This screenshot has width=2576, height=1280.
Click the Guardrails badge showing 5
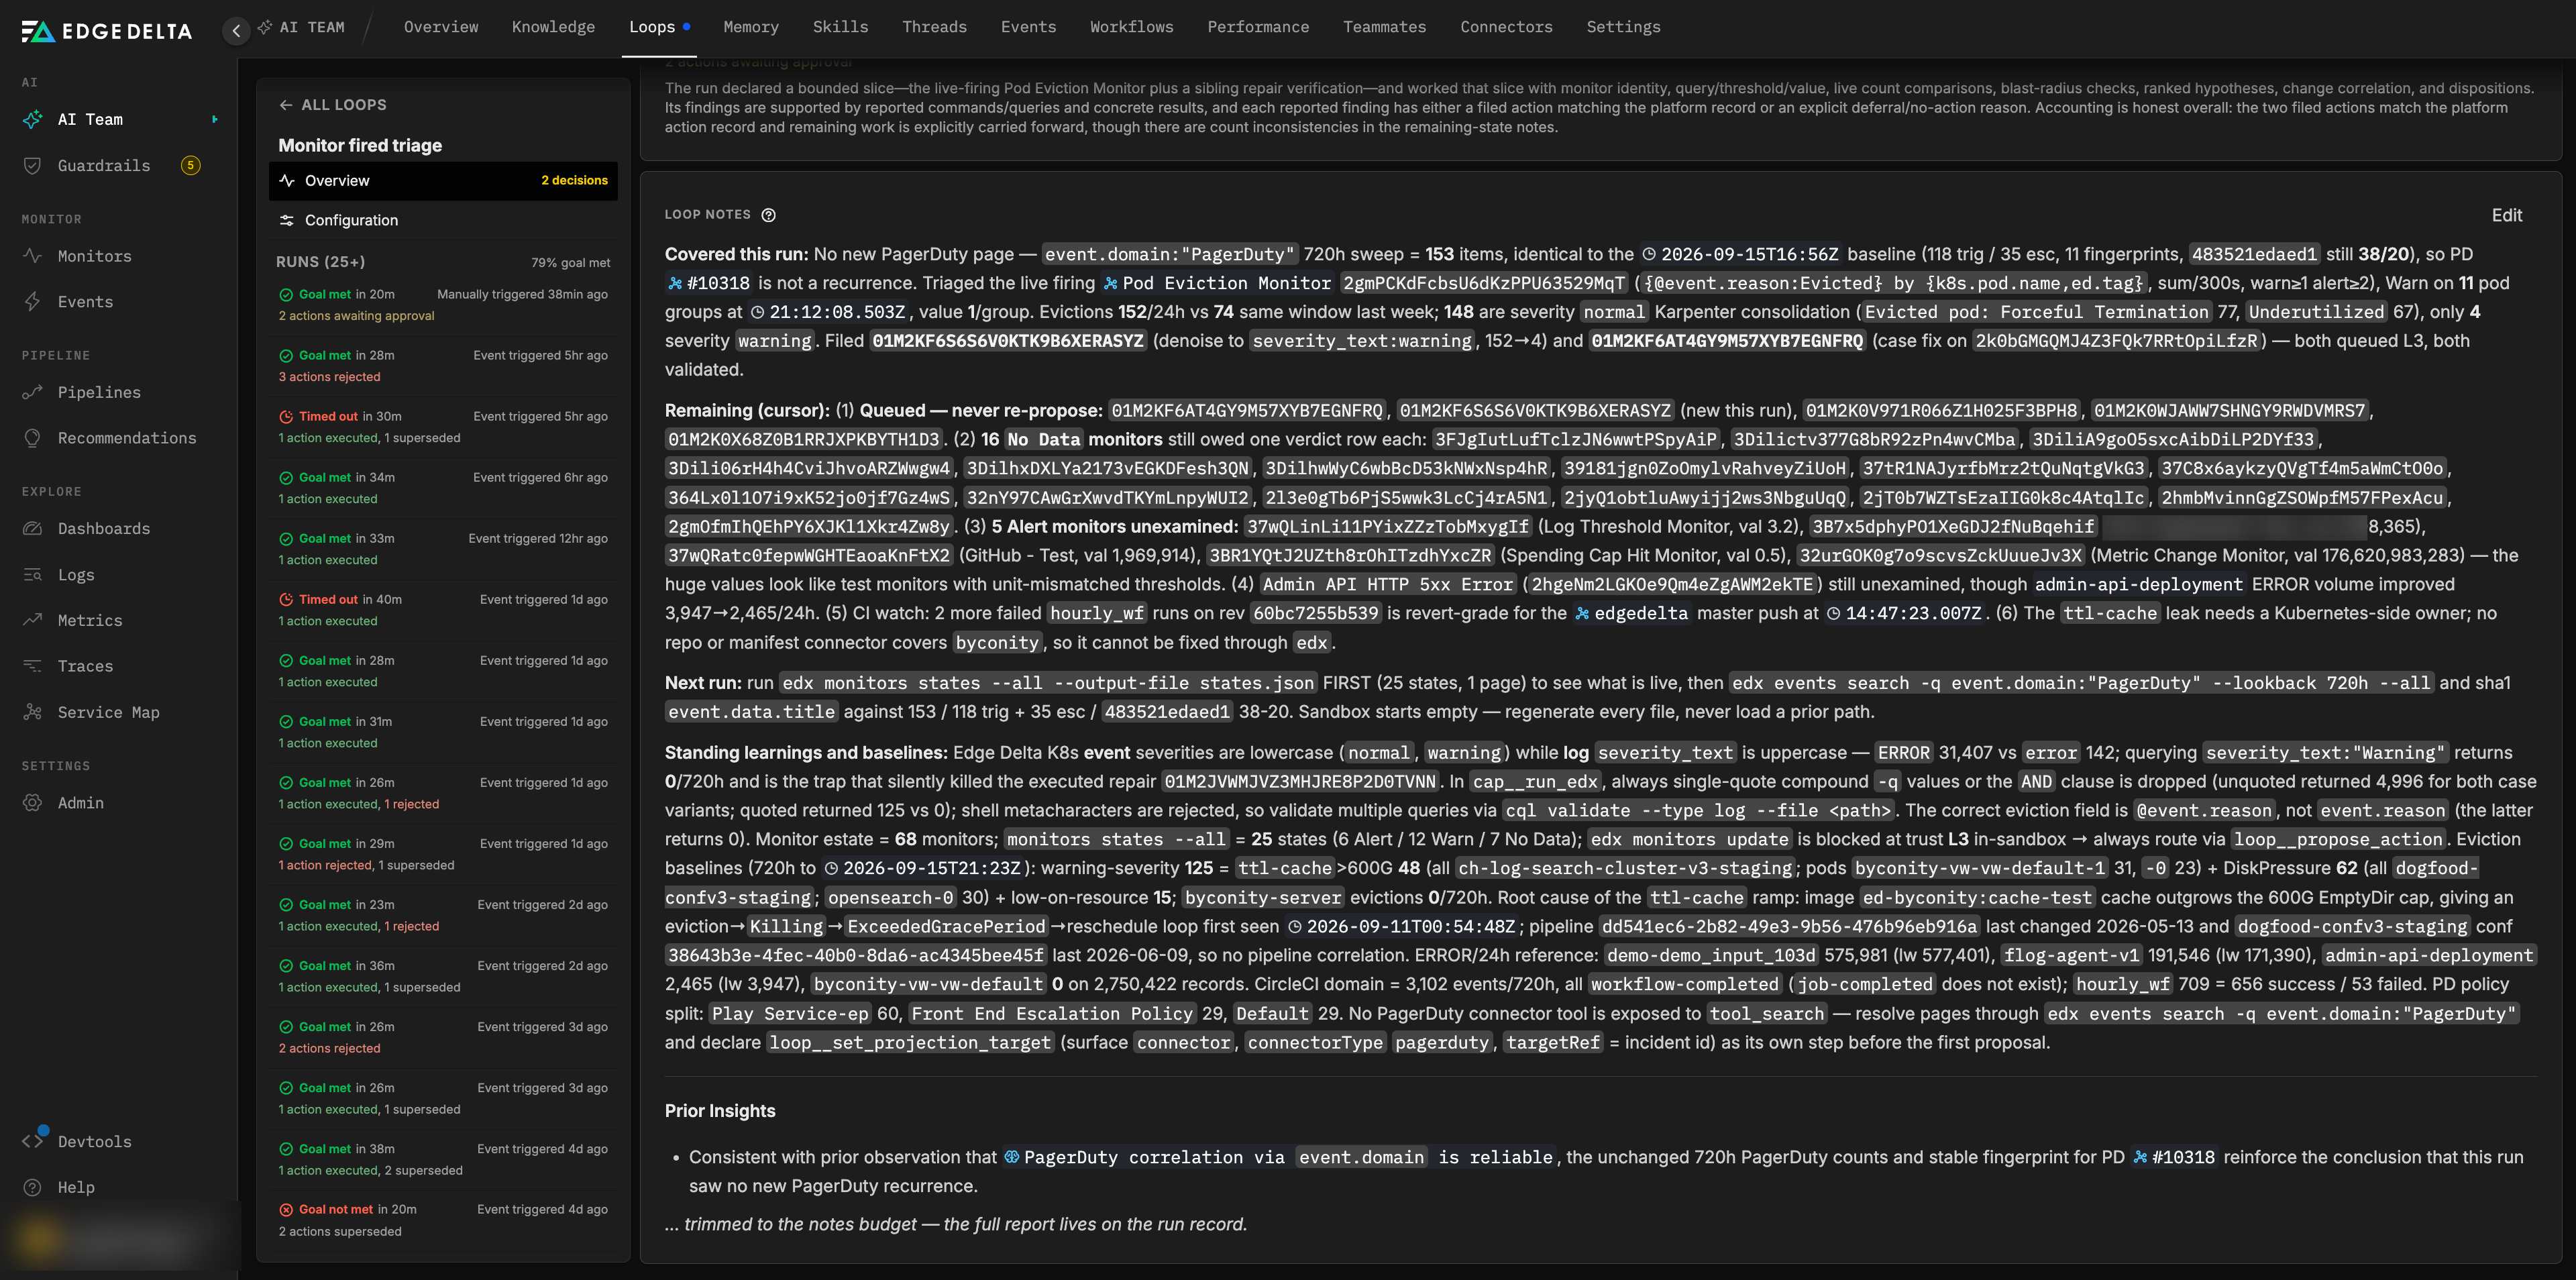click(x=190, y=165)
